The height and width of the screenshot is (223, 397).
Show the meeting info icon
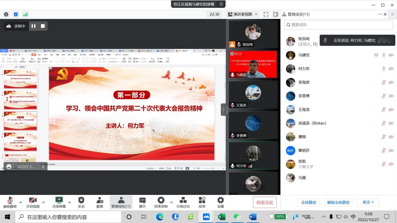[6, 14]
